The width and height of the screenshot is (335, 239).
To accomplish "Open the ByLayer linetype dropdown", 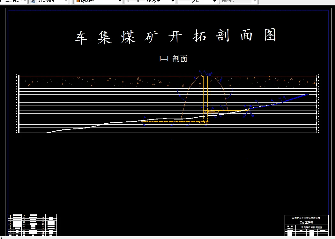I will [173, 1].
